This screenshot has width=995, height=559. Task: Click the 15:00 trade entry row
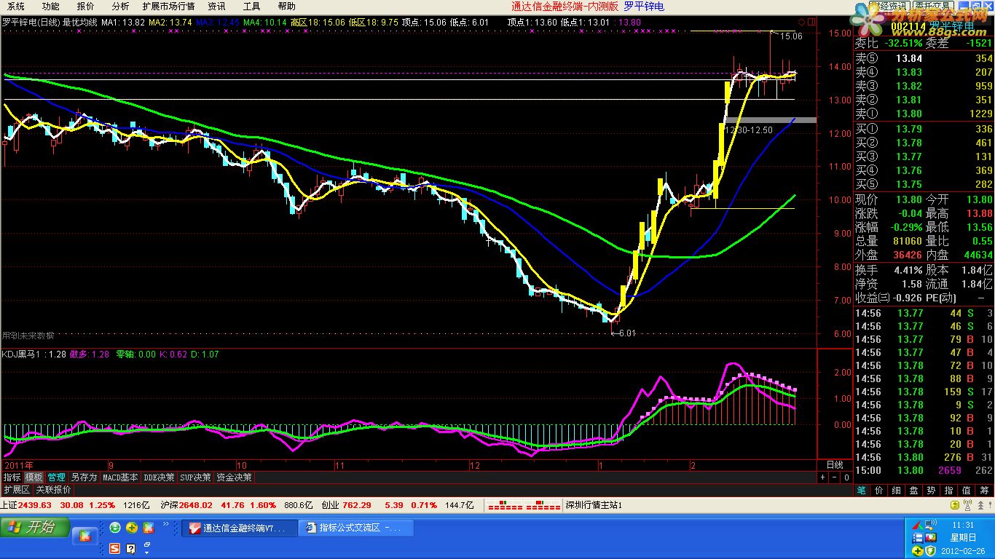924,470
